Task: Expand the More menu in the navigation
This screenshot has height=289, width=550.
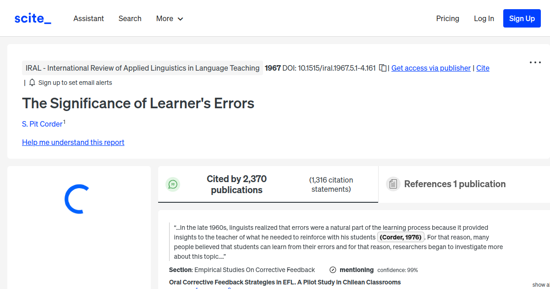Action: (169, 18)
